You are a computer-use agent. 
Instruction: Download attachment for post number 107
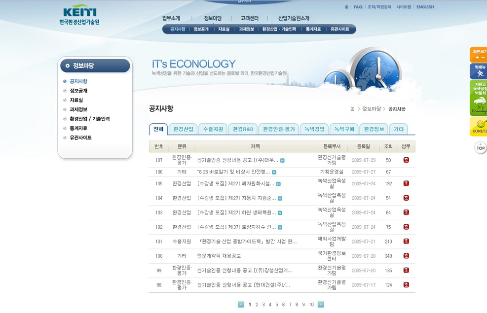(x=406, y=160)
